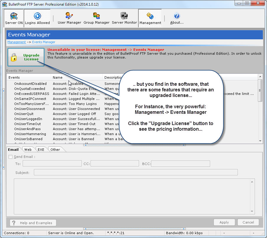
Task: Open the Management section
Action: [150, 18]
